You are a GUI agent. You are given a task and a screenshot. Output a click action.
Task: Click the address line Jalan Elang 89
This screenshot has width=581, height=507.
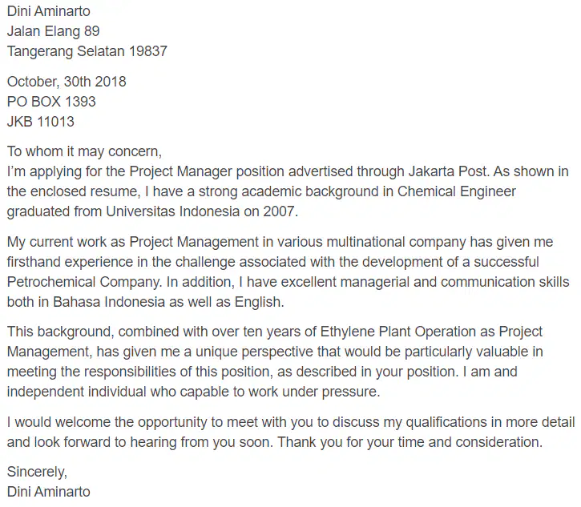[54, 31]
